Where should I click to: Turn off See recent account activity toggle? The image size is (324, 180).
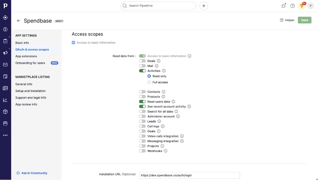[x=142, y=106]
